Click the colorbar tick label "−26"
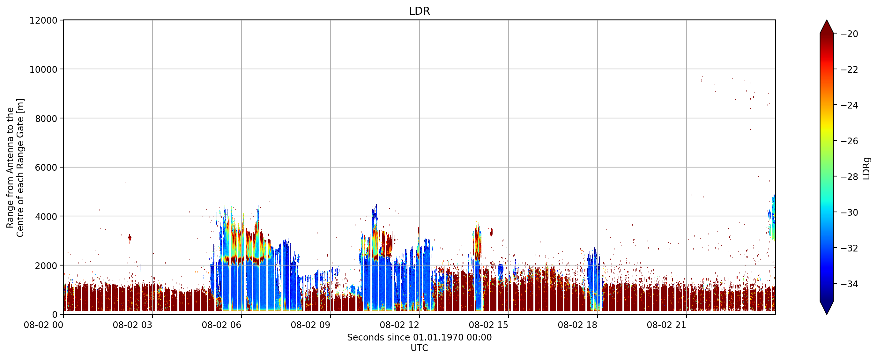This screenshot has height=359, width=877. tap(850, 141)
